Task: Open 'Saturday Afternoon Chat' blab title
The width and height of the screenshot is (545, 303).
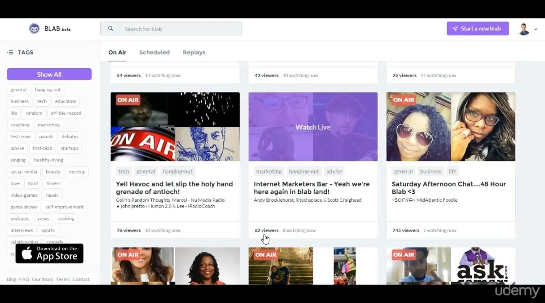Action: 449,188
